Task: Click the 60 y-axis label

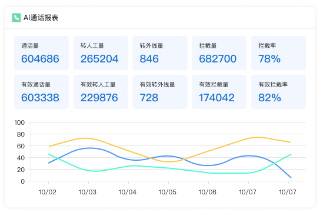Action: click(21, 146)
